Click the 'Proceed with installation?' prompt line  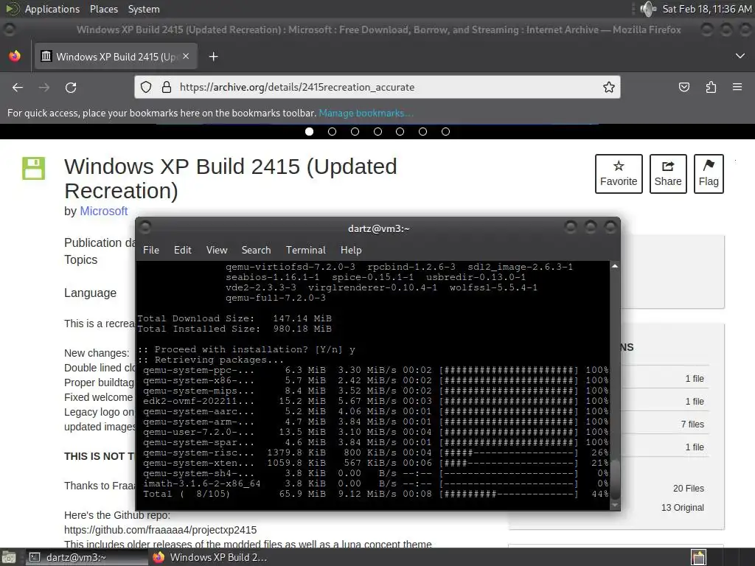tap(246, 349)
